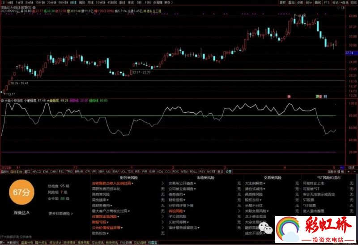This screenshot has width=358, height=245.
Task: Click the round icon after 深桑达A title
Action: [34, 7]
